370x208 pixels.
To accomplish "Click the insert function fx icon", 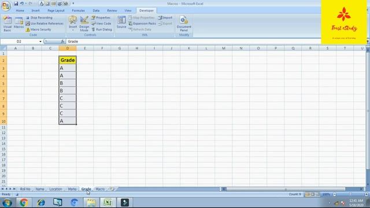I will (x=62, y=41).
